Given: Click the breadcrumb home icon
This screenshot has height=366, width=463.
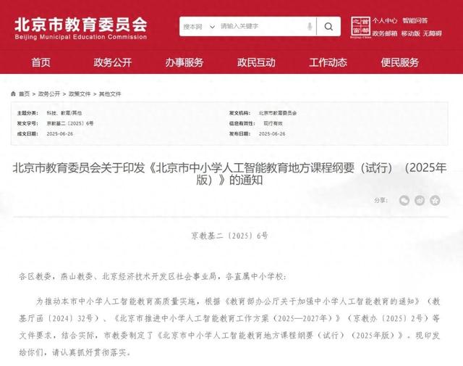Looking at the screenshot, I should (14, 94).
